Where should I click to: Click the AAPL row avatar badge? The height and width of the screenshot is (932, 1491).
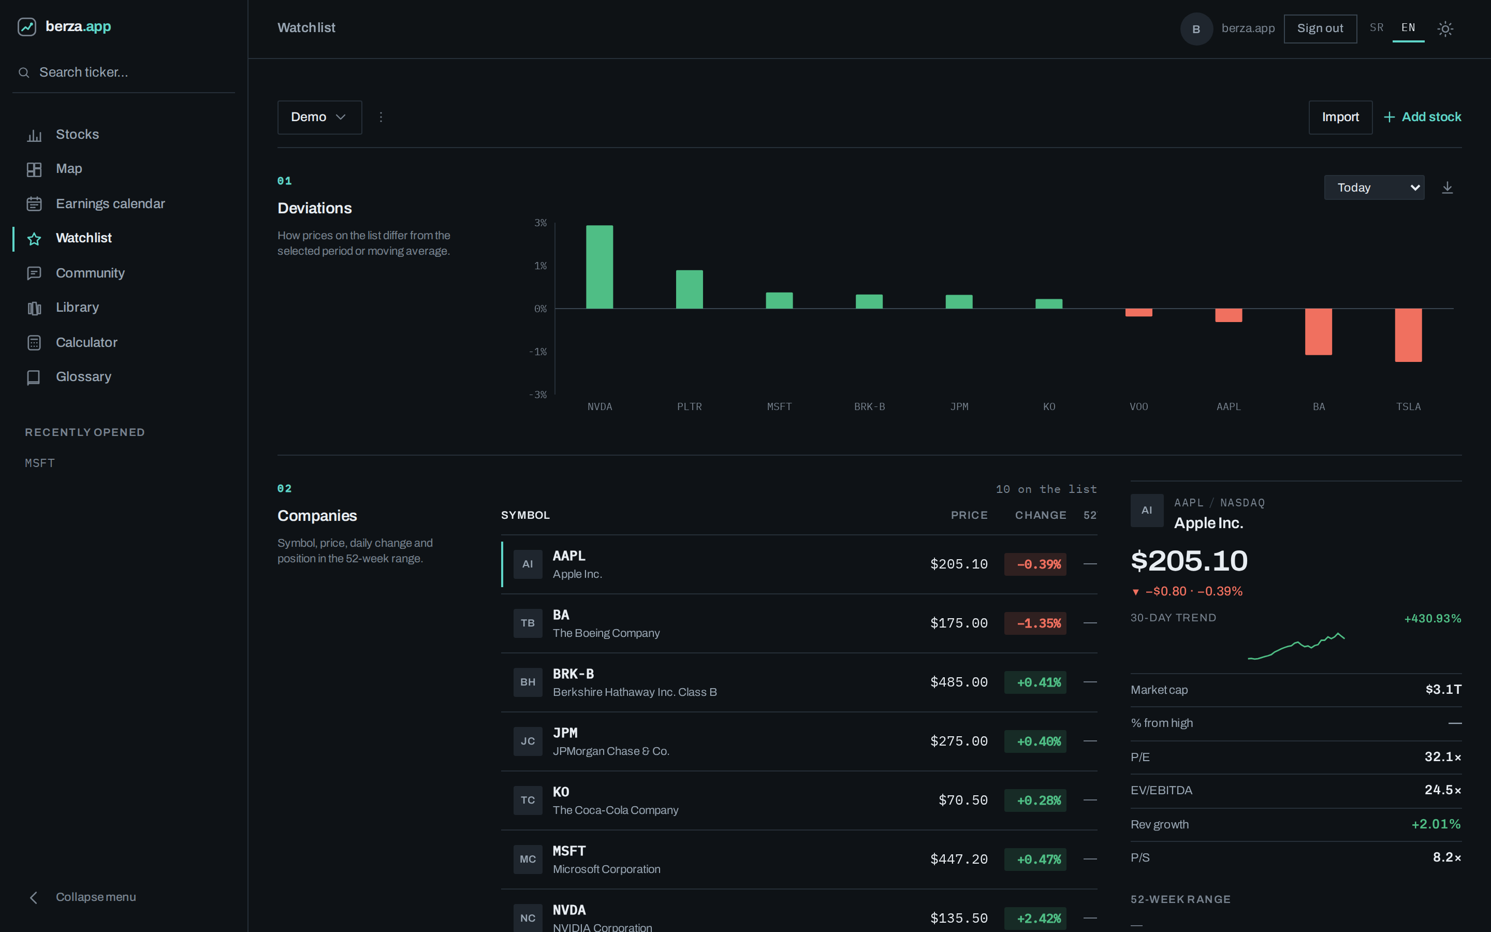(x=528, y=564)
